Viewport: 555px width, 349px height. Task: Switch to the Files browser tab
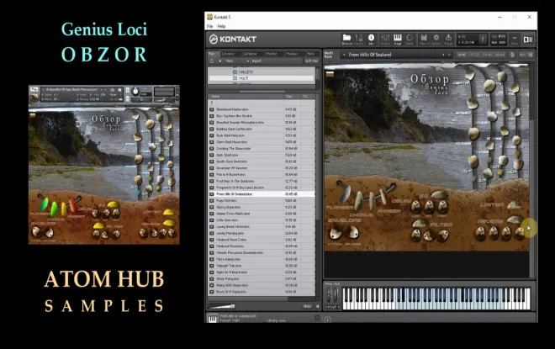click(x=212, y=54)
